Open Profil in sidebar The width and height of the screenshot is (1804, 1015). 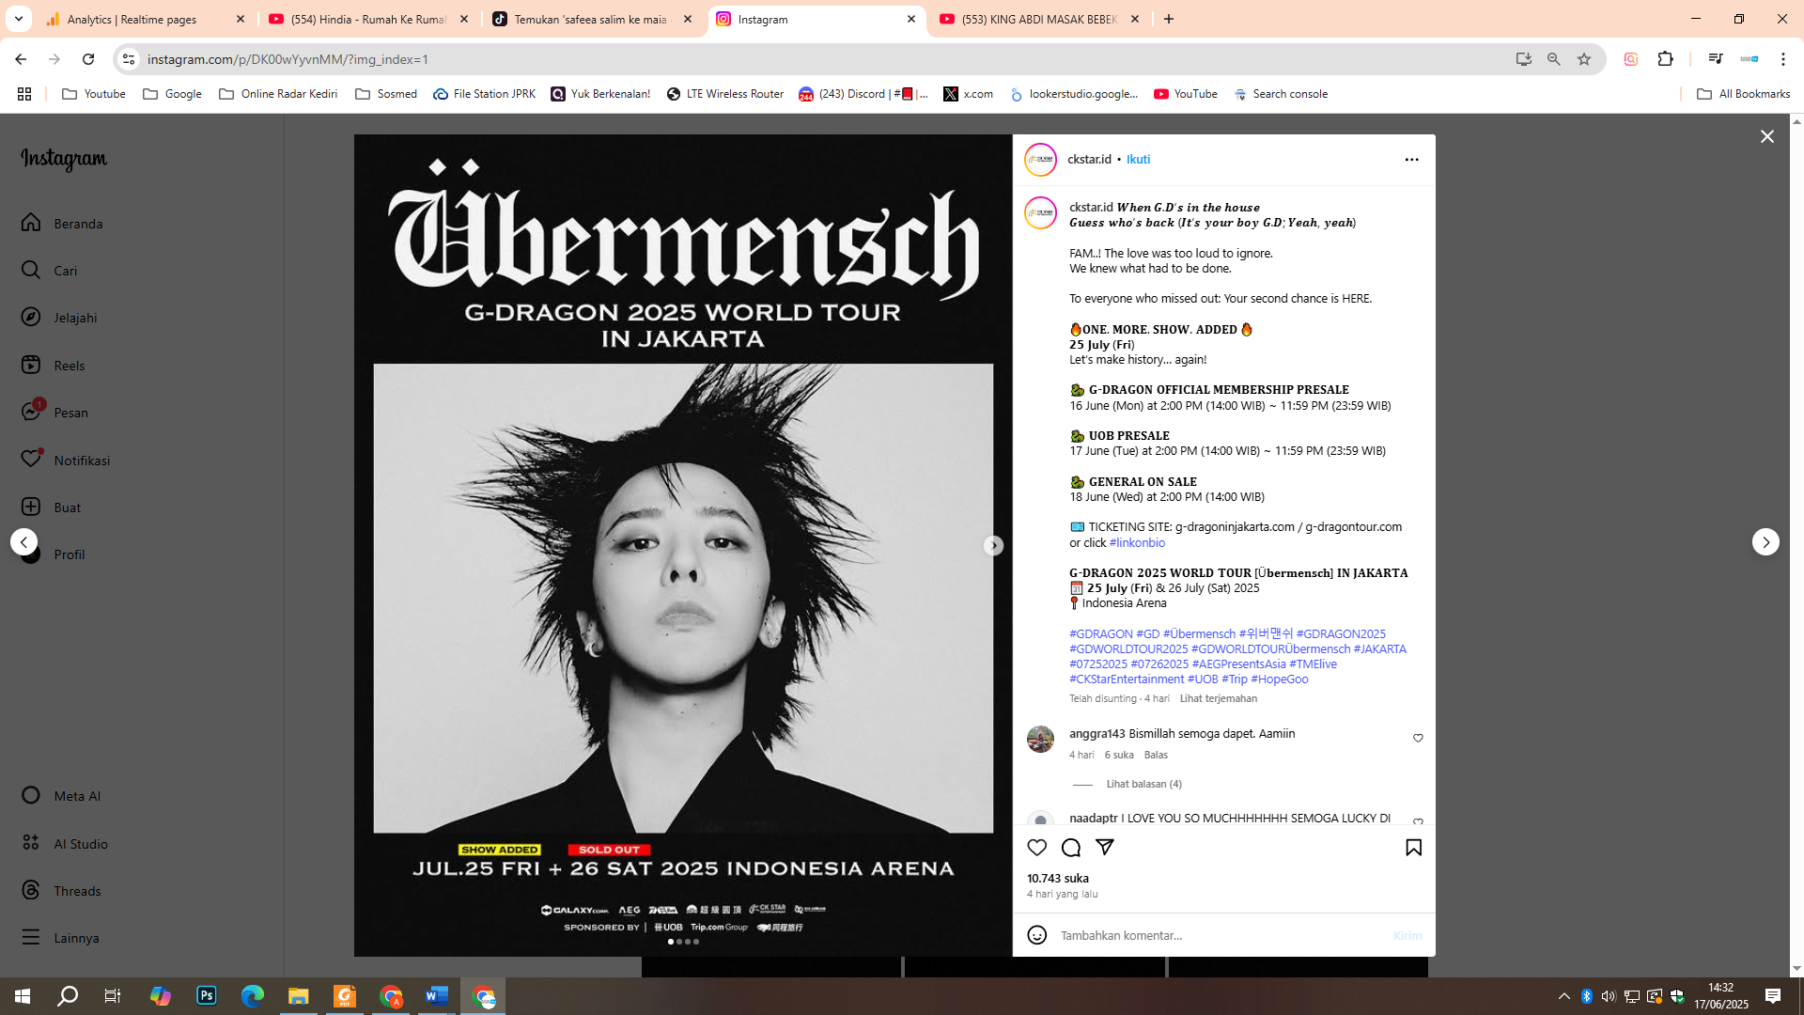[54, 554]
